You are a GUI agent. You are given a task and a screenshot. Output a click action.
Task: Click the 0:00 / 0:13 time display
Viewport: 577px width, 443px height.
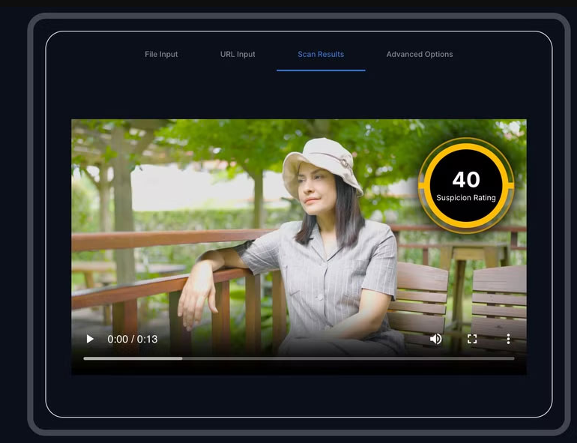pyautogui.click(x=133, y=339)
